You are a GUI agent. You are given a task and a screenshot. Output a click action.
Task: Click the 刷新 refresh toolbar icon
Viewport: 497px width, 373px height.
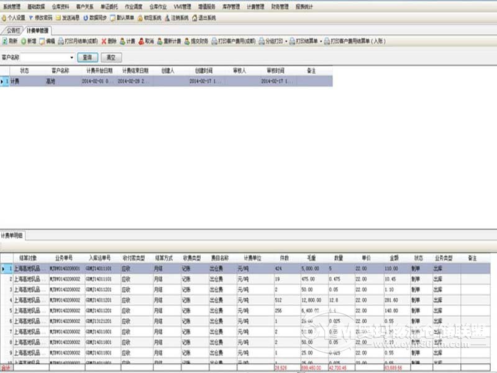click(x=5, y=41)
